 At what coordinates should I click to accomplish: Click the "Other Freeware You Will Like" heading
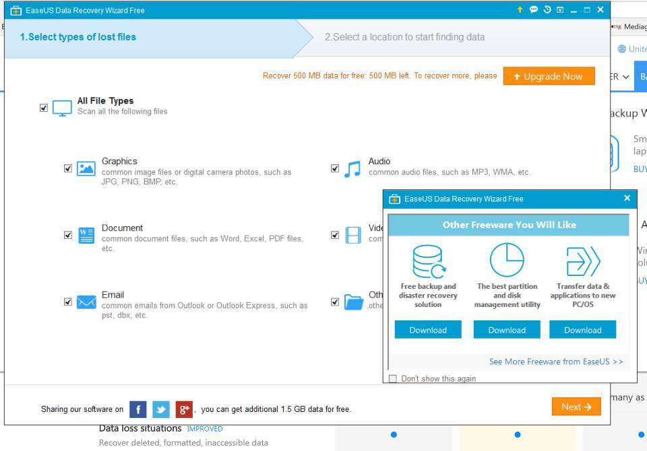point(510,225)
